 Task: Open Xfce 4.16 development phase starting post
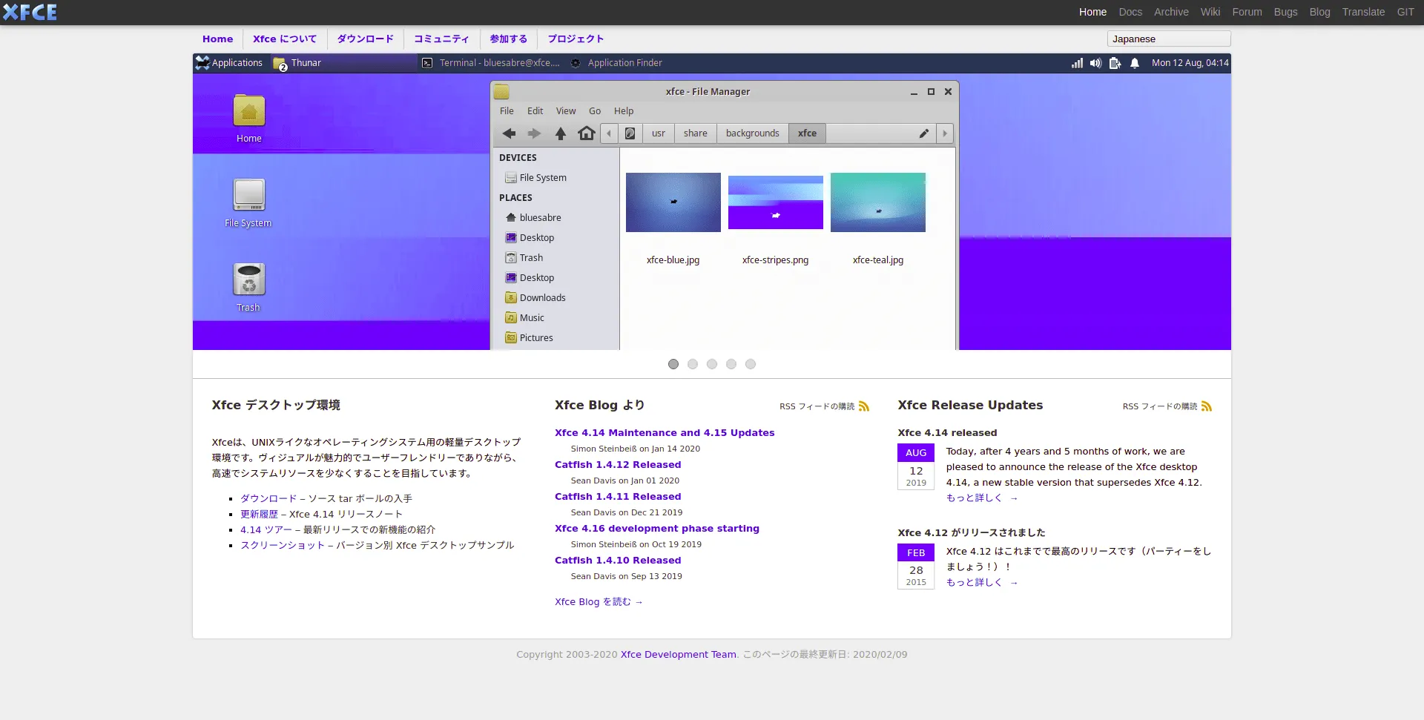click(x=657, y=529)
